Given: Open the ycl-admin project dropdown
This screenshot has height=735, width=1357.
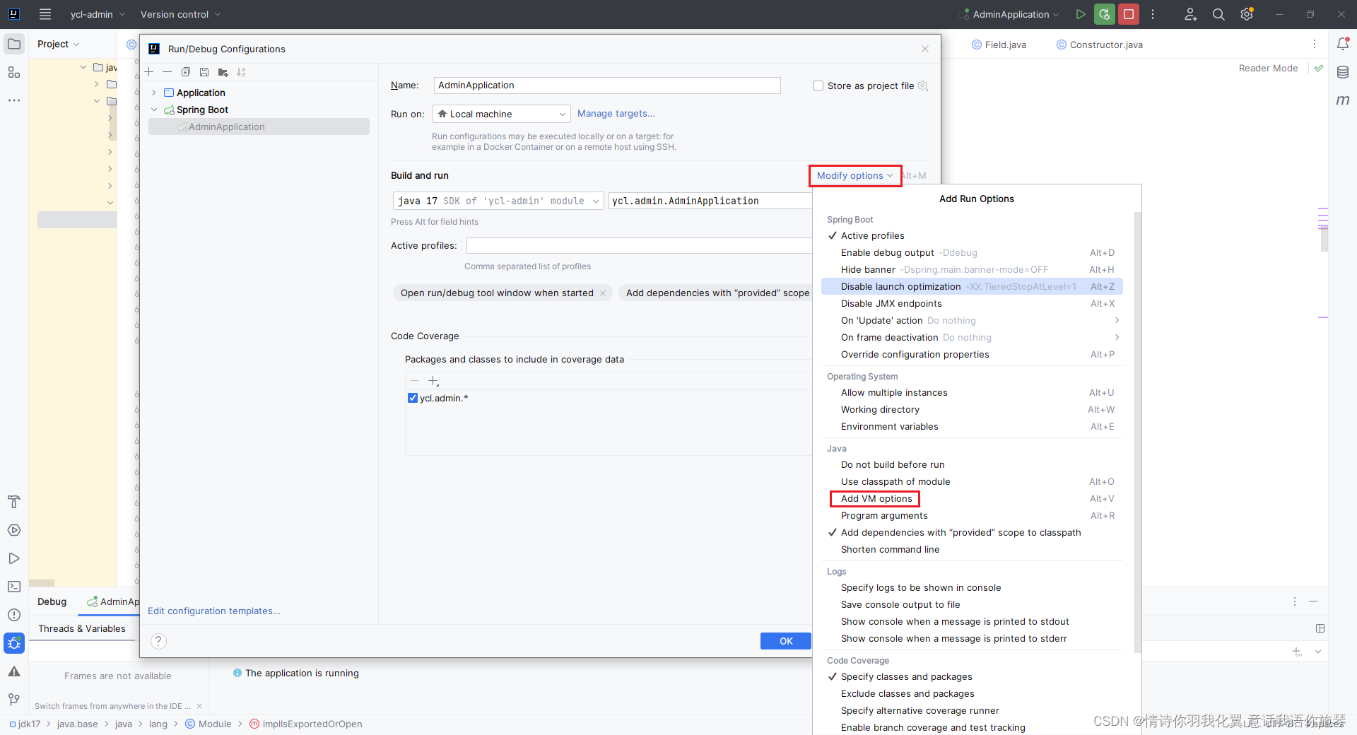Looking at the screenshot, I should tap(98, 14).
